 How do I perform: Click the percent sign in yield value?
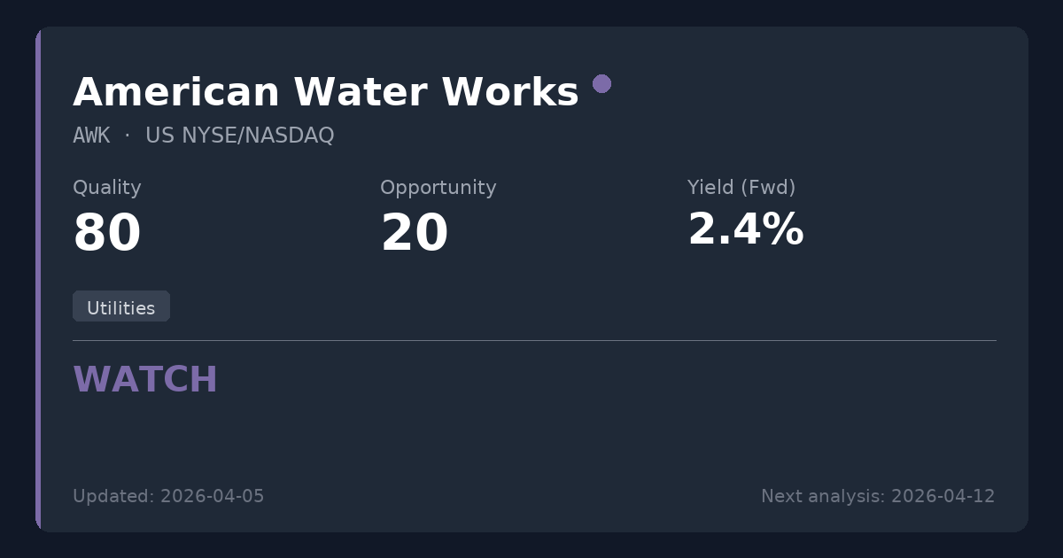pos(784,230)
